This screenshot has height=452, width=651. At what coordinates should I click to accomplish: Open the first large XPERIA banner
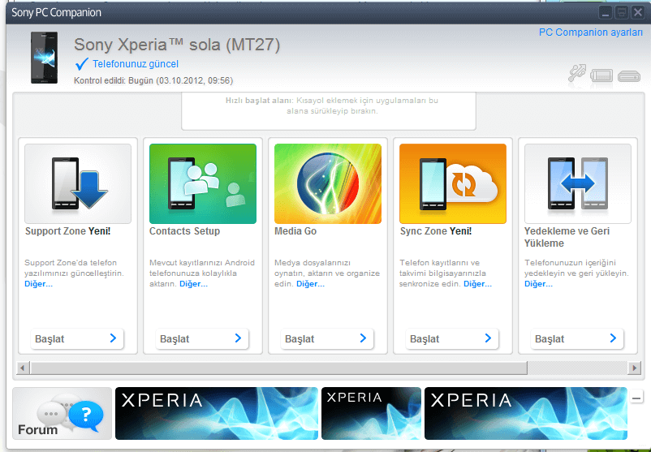coord(217,413)
